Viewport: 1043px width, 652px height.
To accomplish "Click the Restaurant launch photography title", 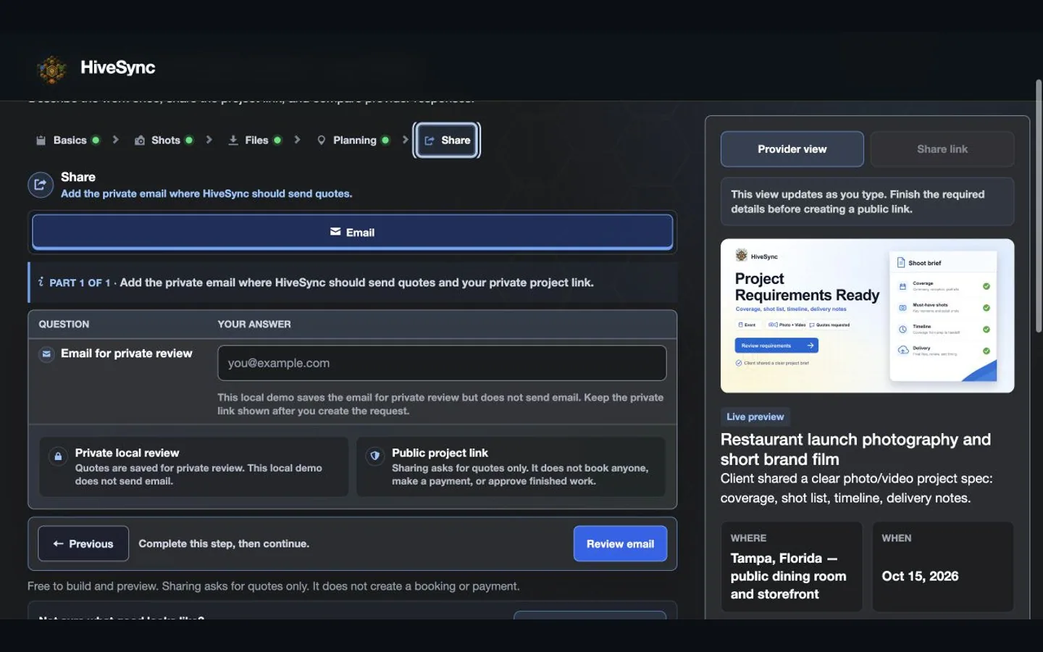I will click(x=855, y=449).
